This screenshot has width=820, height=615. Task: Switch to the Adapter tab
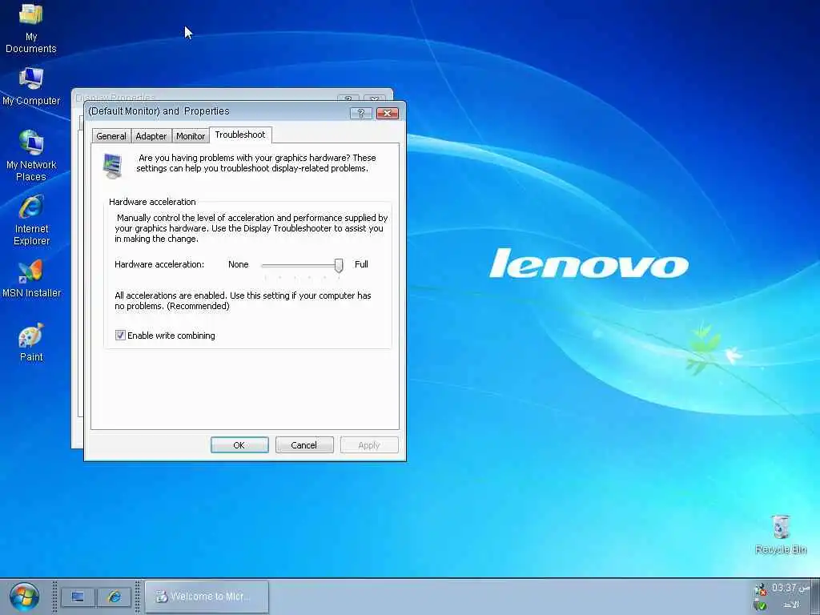(151, 136)
